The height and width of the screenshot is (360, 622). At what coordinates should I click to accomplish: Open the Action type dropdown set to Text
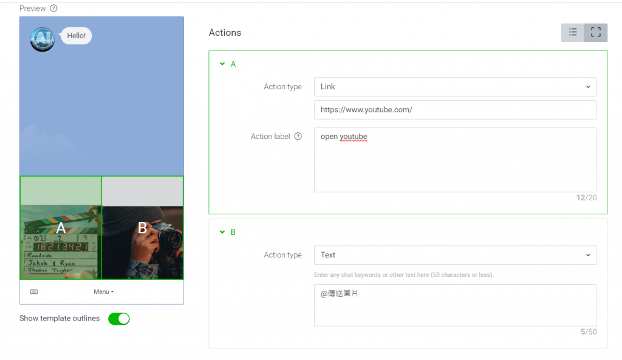456,255
